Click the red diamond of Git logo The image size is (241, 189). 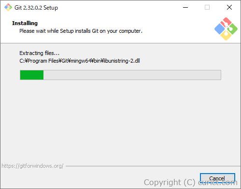(226, 22)
